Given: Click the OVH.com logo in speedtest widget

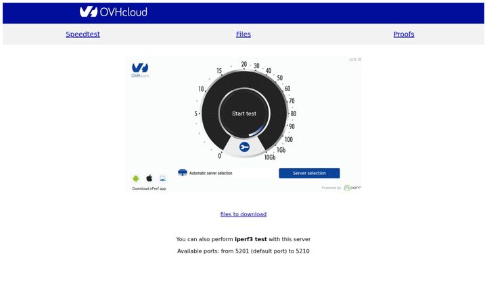Looking at the screenshot, I should (140, 70).
